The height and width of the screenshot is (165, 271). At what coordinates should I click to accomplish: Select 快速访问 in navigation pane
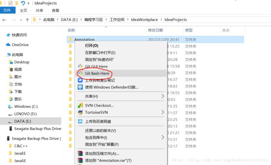pyautogui.click(x=19, y=35)
